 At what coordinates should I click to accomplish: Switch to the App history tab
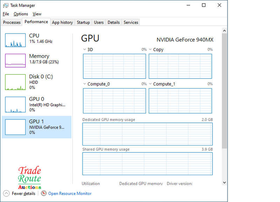(x=62, y=22)
